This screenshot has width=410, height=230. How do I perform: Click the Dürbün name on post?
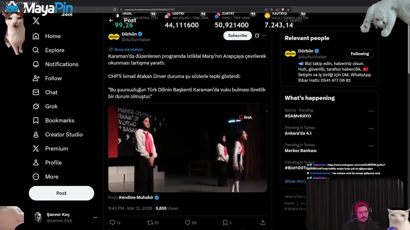tap(129, 34)
